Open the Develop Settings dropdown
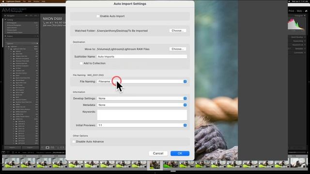The image size is (310, 174). pos(142,98)
